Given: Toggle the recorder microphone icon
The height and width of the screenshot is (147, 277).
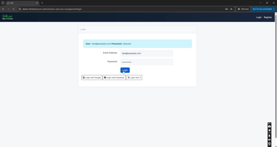Looking at the screenshot, I should (x=270, y=136).
